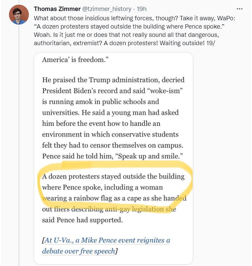
Task: Click the yellow-highlighted 'A dozen protesters' paragraph
Action: coord(114,198)
